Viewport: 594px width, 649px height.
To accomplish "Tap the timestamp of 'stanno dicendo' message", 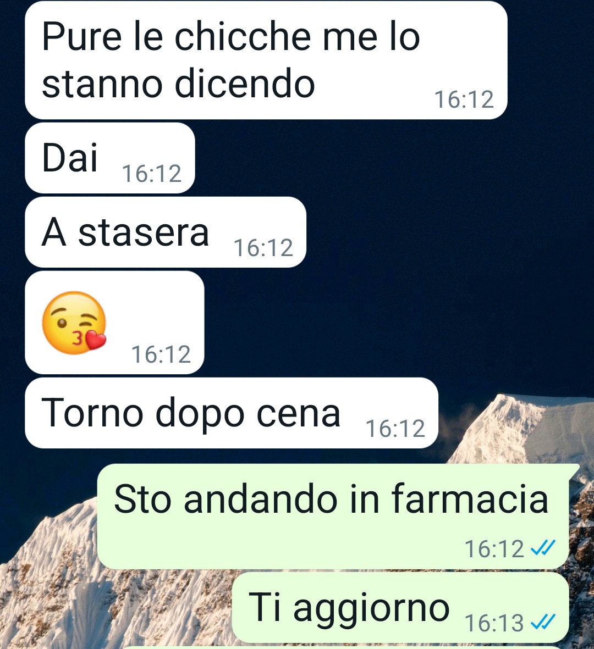I will click(464, 100).
